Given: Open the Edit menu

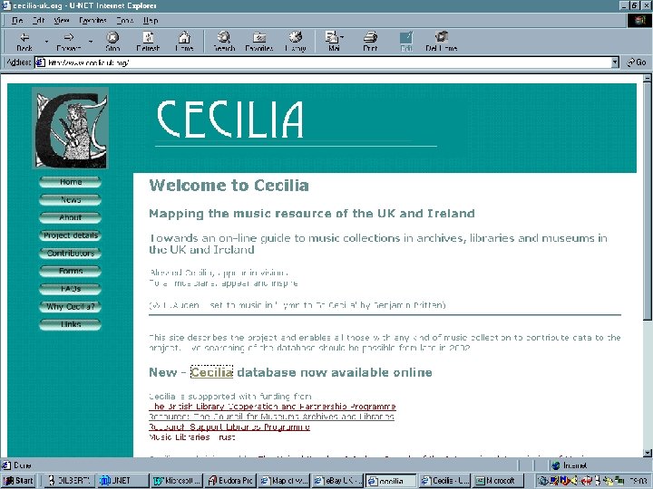Looking at the screenshot, I should pos(38,20).
